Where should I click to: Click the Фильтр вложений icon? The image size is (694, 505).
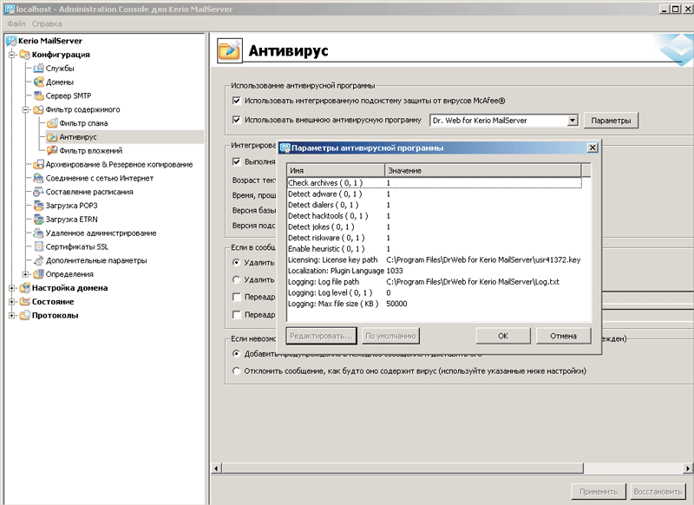[x=52, y=151]
